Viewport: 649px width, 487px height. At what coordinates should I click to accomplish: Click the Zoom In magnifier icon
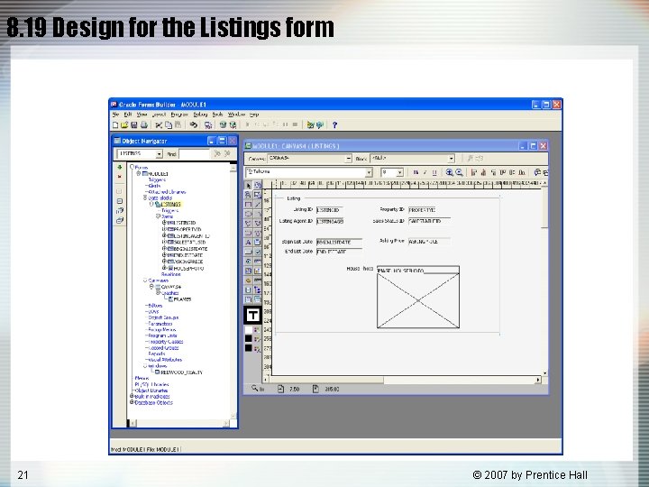point(450,172)
